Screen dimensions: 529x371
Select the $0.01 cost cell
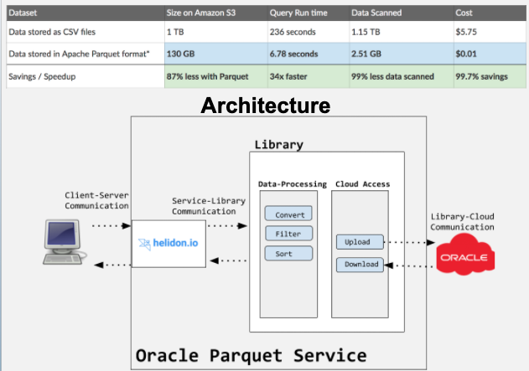pyautogui.click(x=490, y=54)
